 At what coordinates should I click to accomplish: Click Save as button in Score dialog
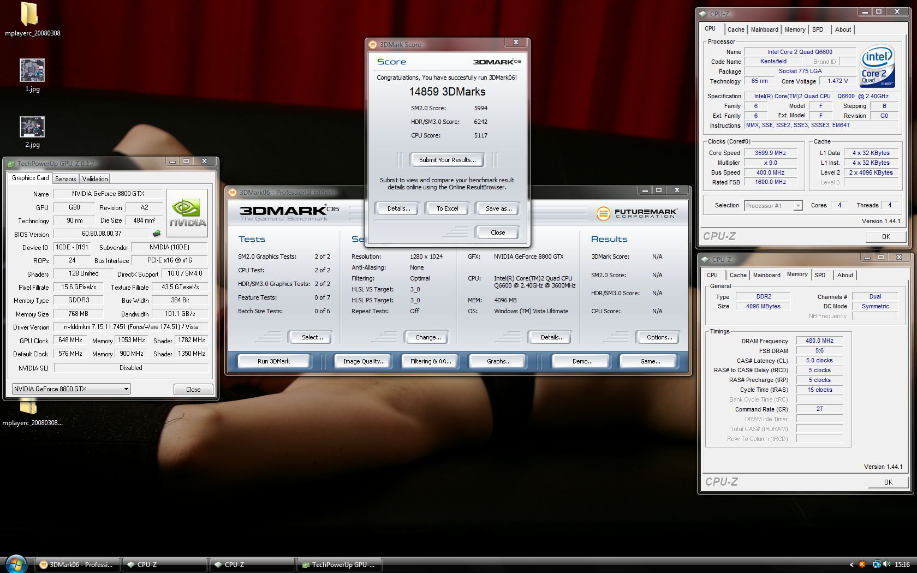click(x=498, y=208)
